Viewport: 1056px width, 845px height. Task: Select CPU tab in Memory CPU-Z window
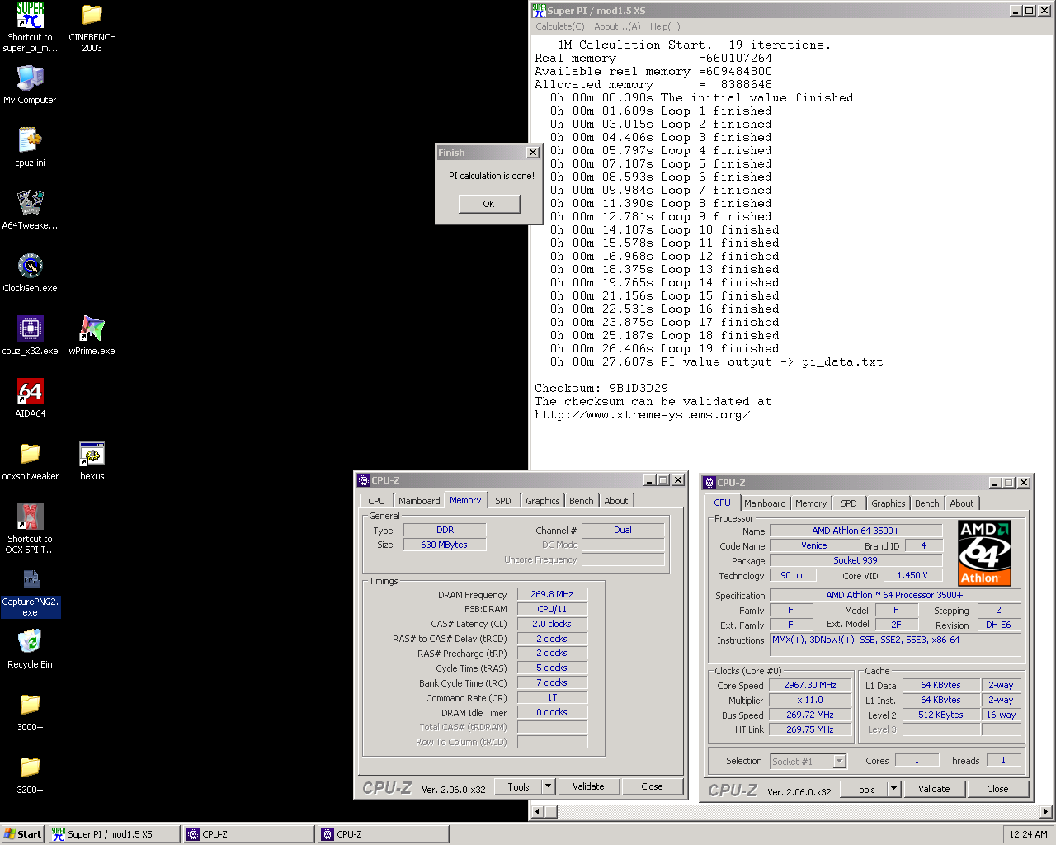pyautogui.click(x=377, y=501)
